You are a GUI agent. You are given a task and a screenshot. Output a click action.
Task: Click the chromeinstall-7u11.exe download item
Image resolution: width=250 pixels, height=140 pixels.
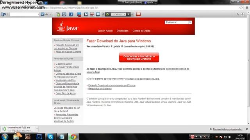pos(18,129)
